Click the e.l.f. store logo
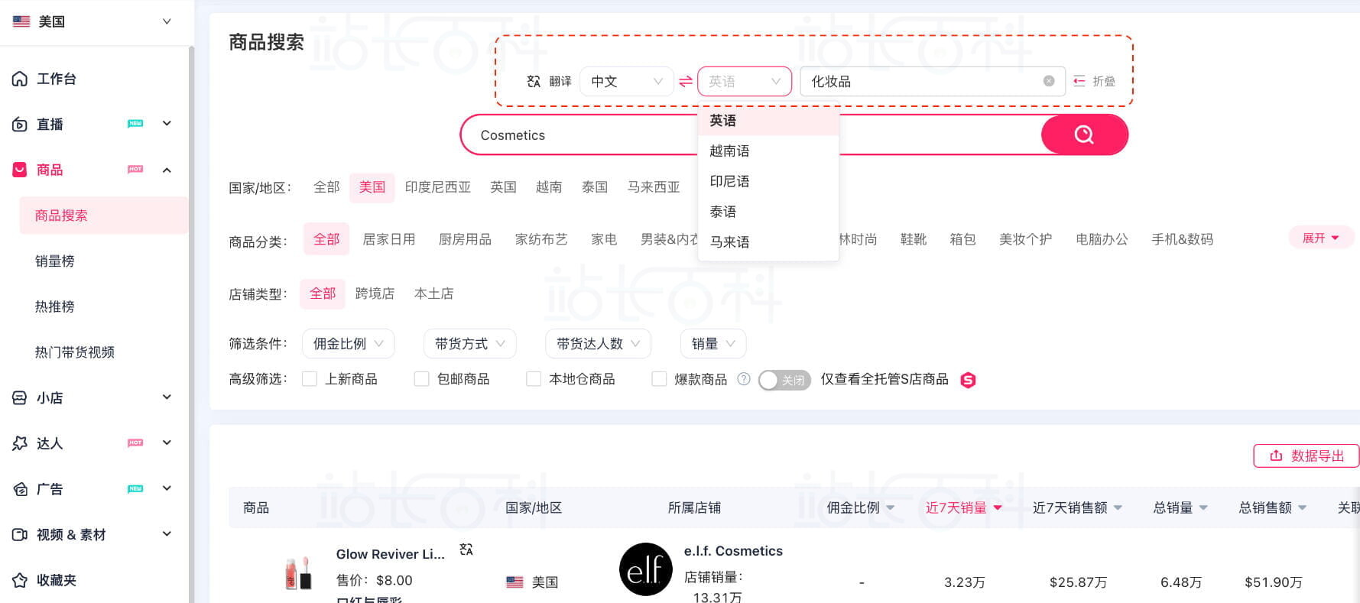Image resolution: width=1360 pixels, height=603 pixels. pos(646,569)
